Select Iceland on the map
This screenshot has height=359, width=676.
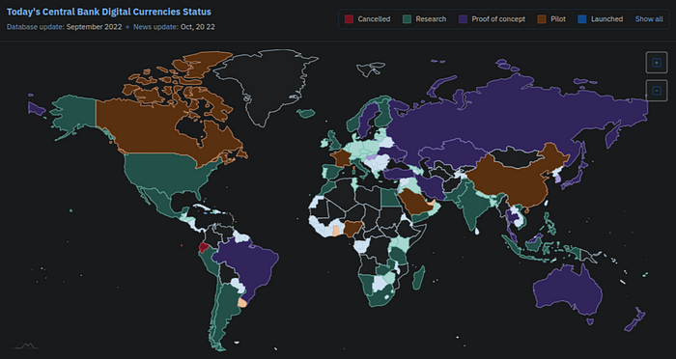pyautogui.click(x=306, y=113)
